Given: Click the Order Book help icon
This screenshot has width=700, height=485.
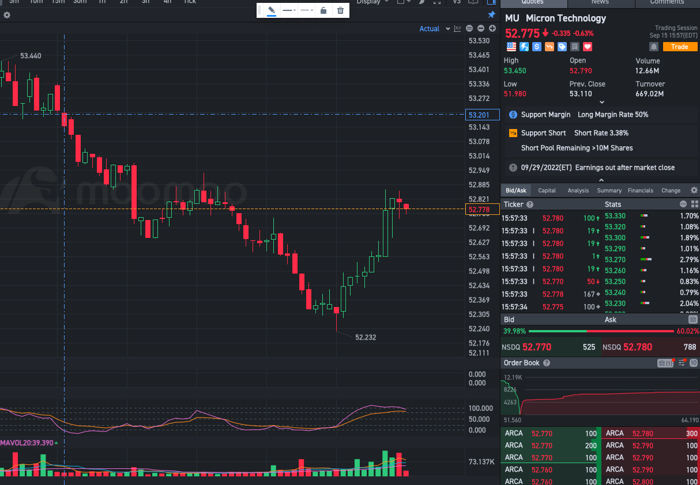Looking at the screenshot, I should 547,363.
